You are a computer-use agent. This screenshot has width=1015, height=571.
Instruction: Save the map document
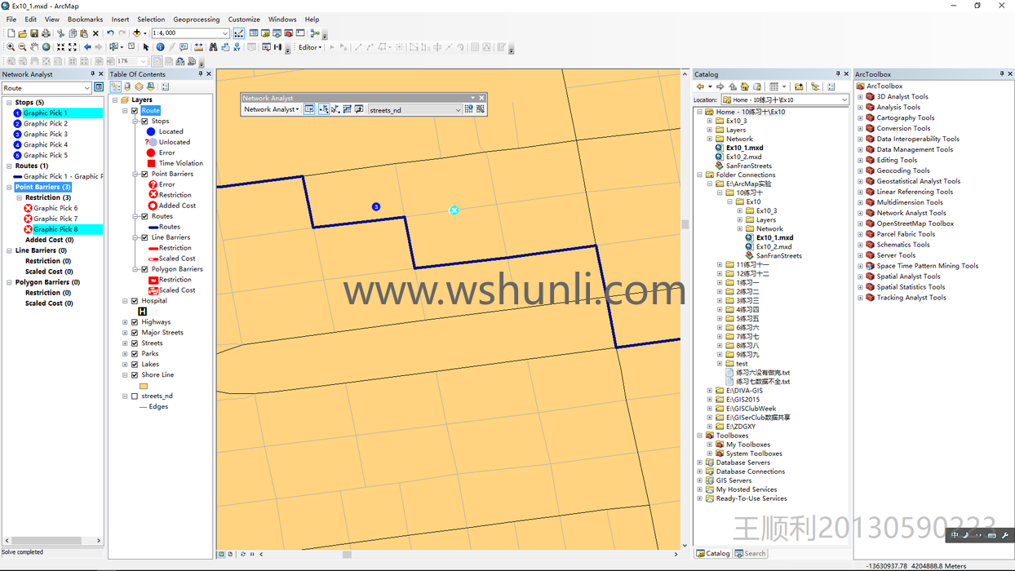click(x=34, y=33)
